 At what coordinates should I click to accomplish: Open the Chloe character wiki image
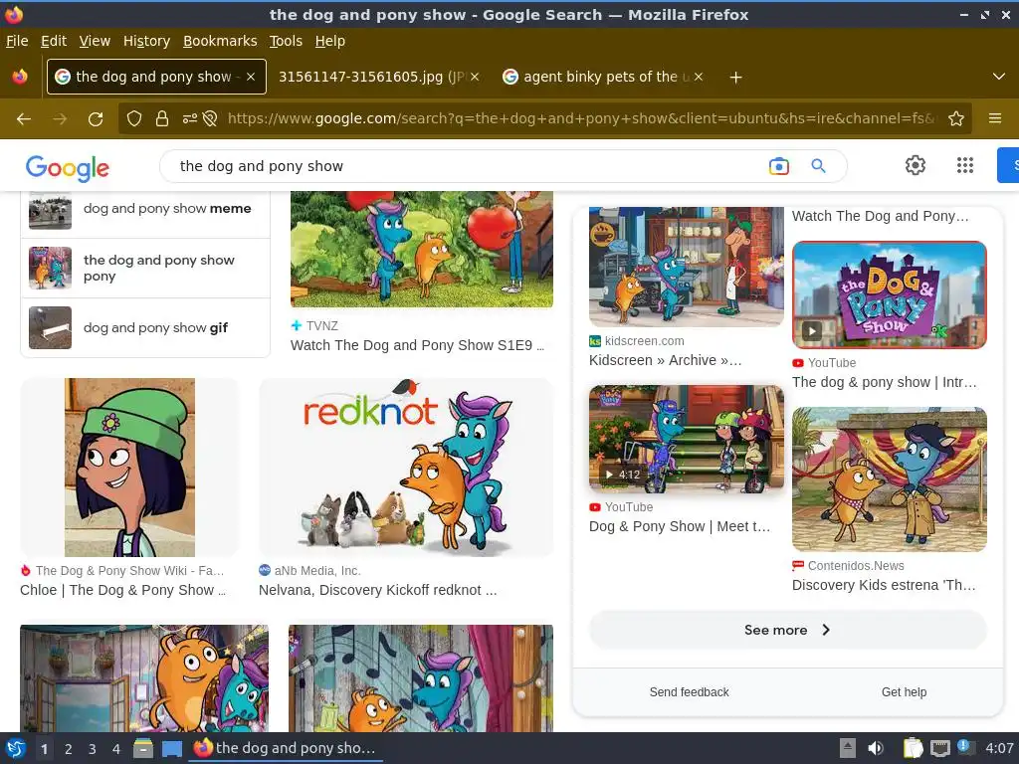(x=129, y=468)
